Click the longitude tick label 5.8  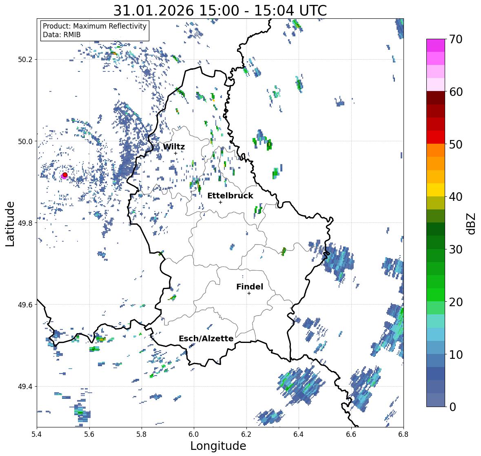(x=142, y=434)
